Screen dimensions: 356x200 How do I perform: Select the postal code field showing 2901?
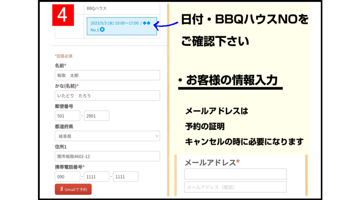[x=97, y=116]
